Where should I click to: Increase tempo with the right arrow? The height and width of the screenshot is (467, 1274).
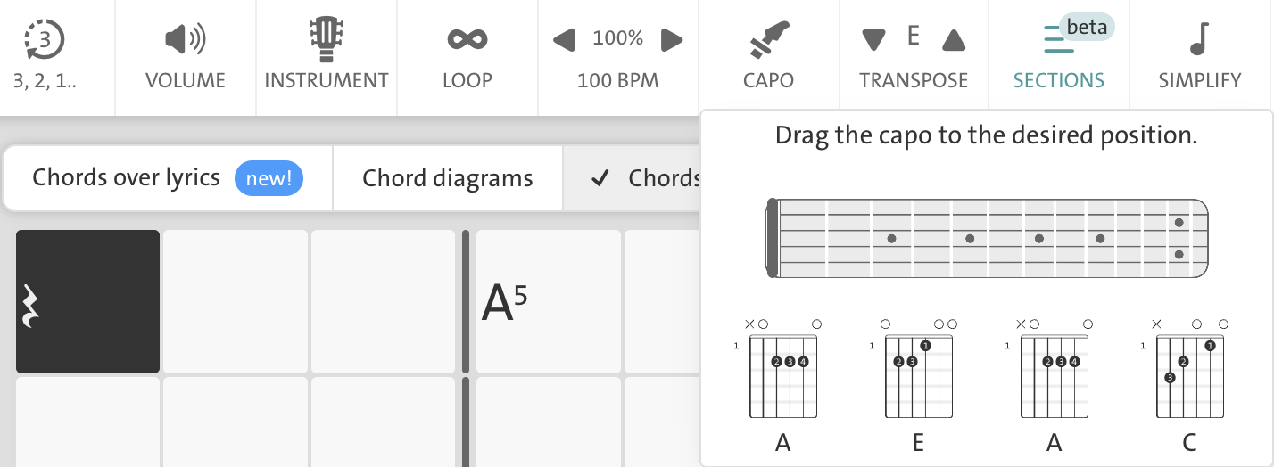pyautogui.click(x=672, y=39)
